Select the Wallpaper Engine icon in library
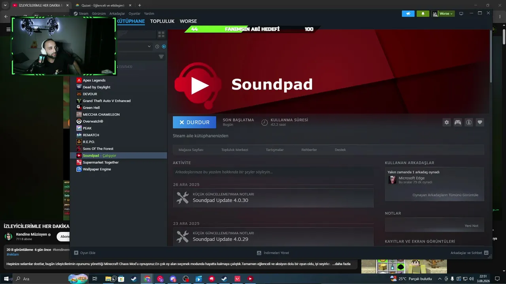Screen dimensions: 506x284 click(x=79, y=169)
